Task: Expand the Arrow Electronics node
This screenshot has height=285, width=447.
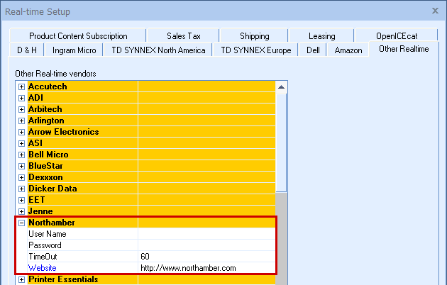Action: pos(22,132)
